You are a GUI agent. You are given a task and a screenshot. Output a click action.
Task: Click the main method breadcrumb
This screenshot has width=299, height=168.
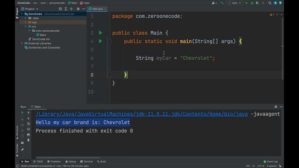pos(85,3)
